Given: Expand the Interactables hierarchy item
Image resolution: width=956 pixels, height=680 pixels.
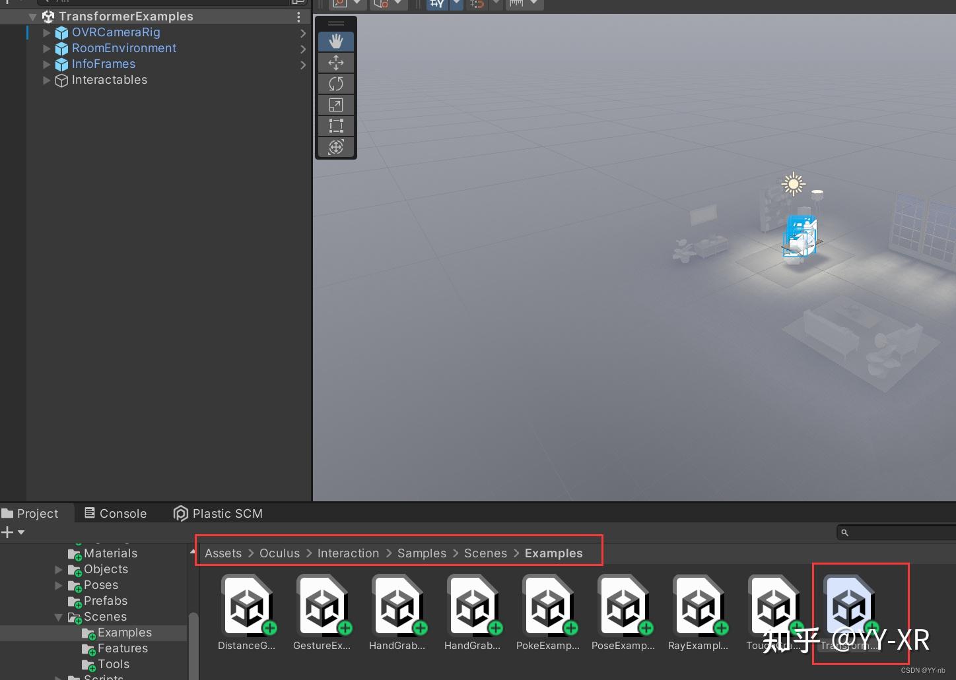Looking at the screenshot, I should (46, 80).
